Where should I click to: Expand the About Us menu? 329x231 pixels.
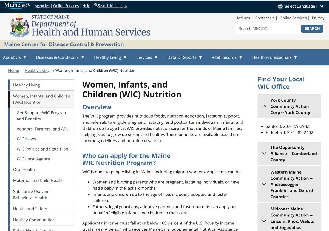tap(15, 57)
